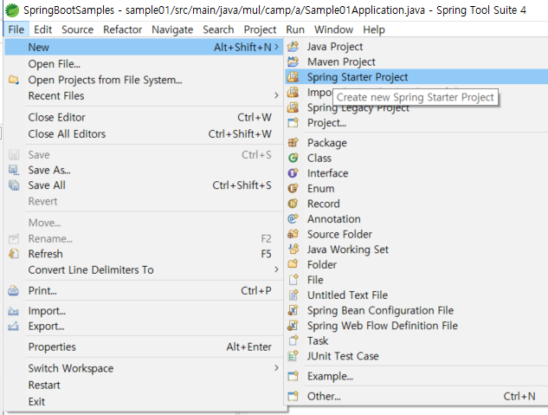Image resolution: width=548 pixels, height=415 pixels.
Task: Click the Java Working Set icon
Action: point(293,250)
